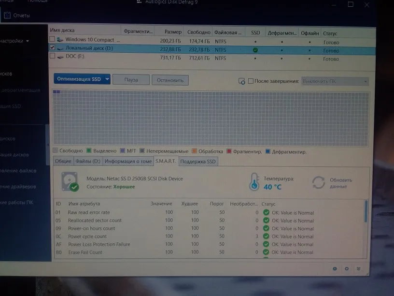Click the Пауза button

[131, 80]
